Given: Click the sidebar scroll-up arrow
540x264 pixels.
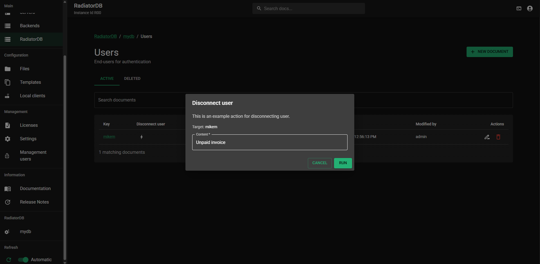Looking at the screenshot, I should point(65,2).
